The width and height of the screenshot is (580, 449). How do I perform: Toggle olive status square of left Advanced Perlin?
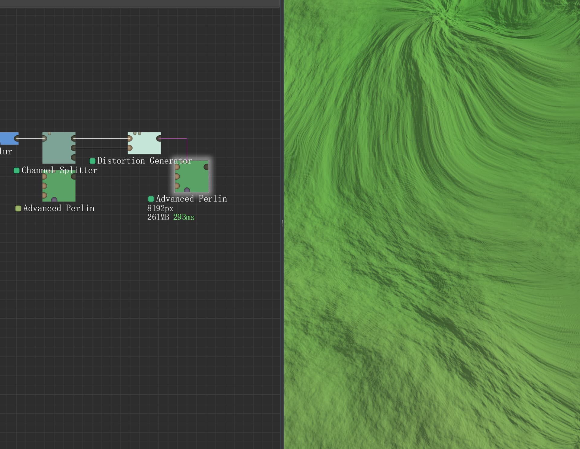point(18,208)
